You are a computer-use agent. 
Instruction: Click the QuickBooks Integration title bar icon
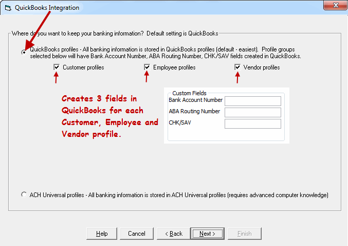(x=8, y=8)
